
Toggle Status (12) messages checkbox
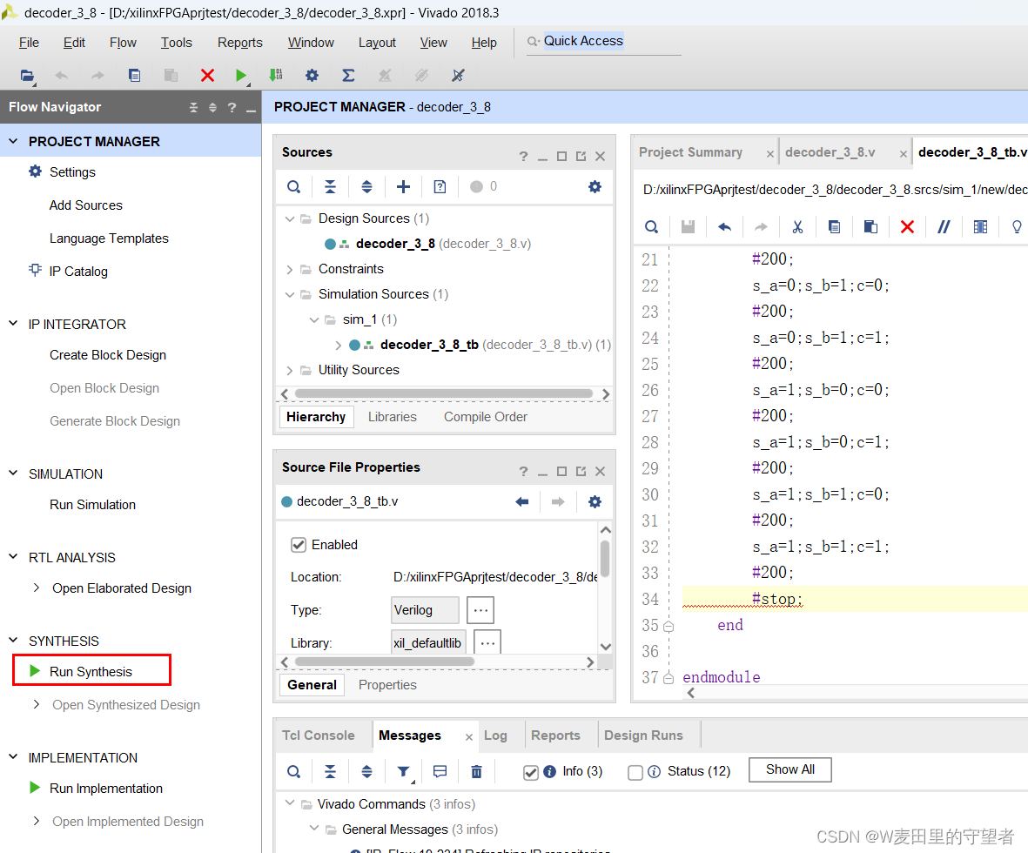[x=635, y=772]
